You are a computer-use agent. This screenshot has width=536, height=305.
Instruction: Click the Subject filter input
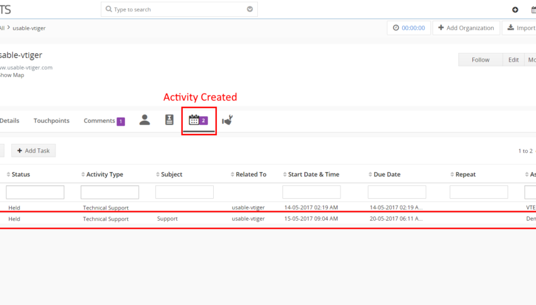click(x=184, y=192)
